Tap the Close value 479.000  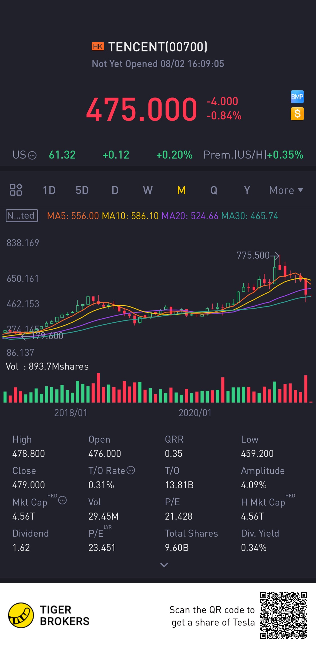(29, 485)
